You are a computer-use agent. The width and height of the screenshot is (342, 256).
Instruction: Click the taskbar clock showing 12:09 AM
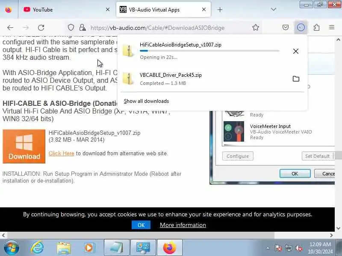320,248
